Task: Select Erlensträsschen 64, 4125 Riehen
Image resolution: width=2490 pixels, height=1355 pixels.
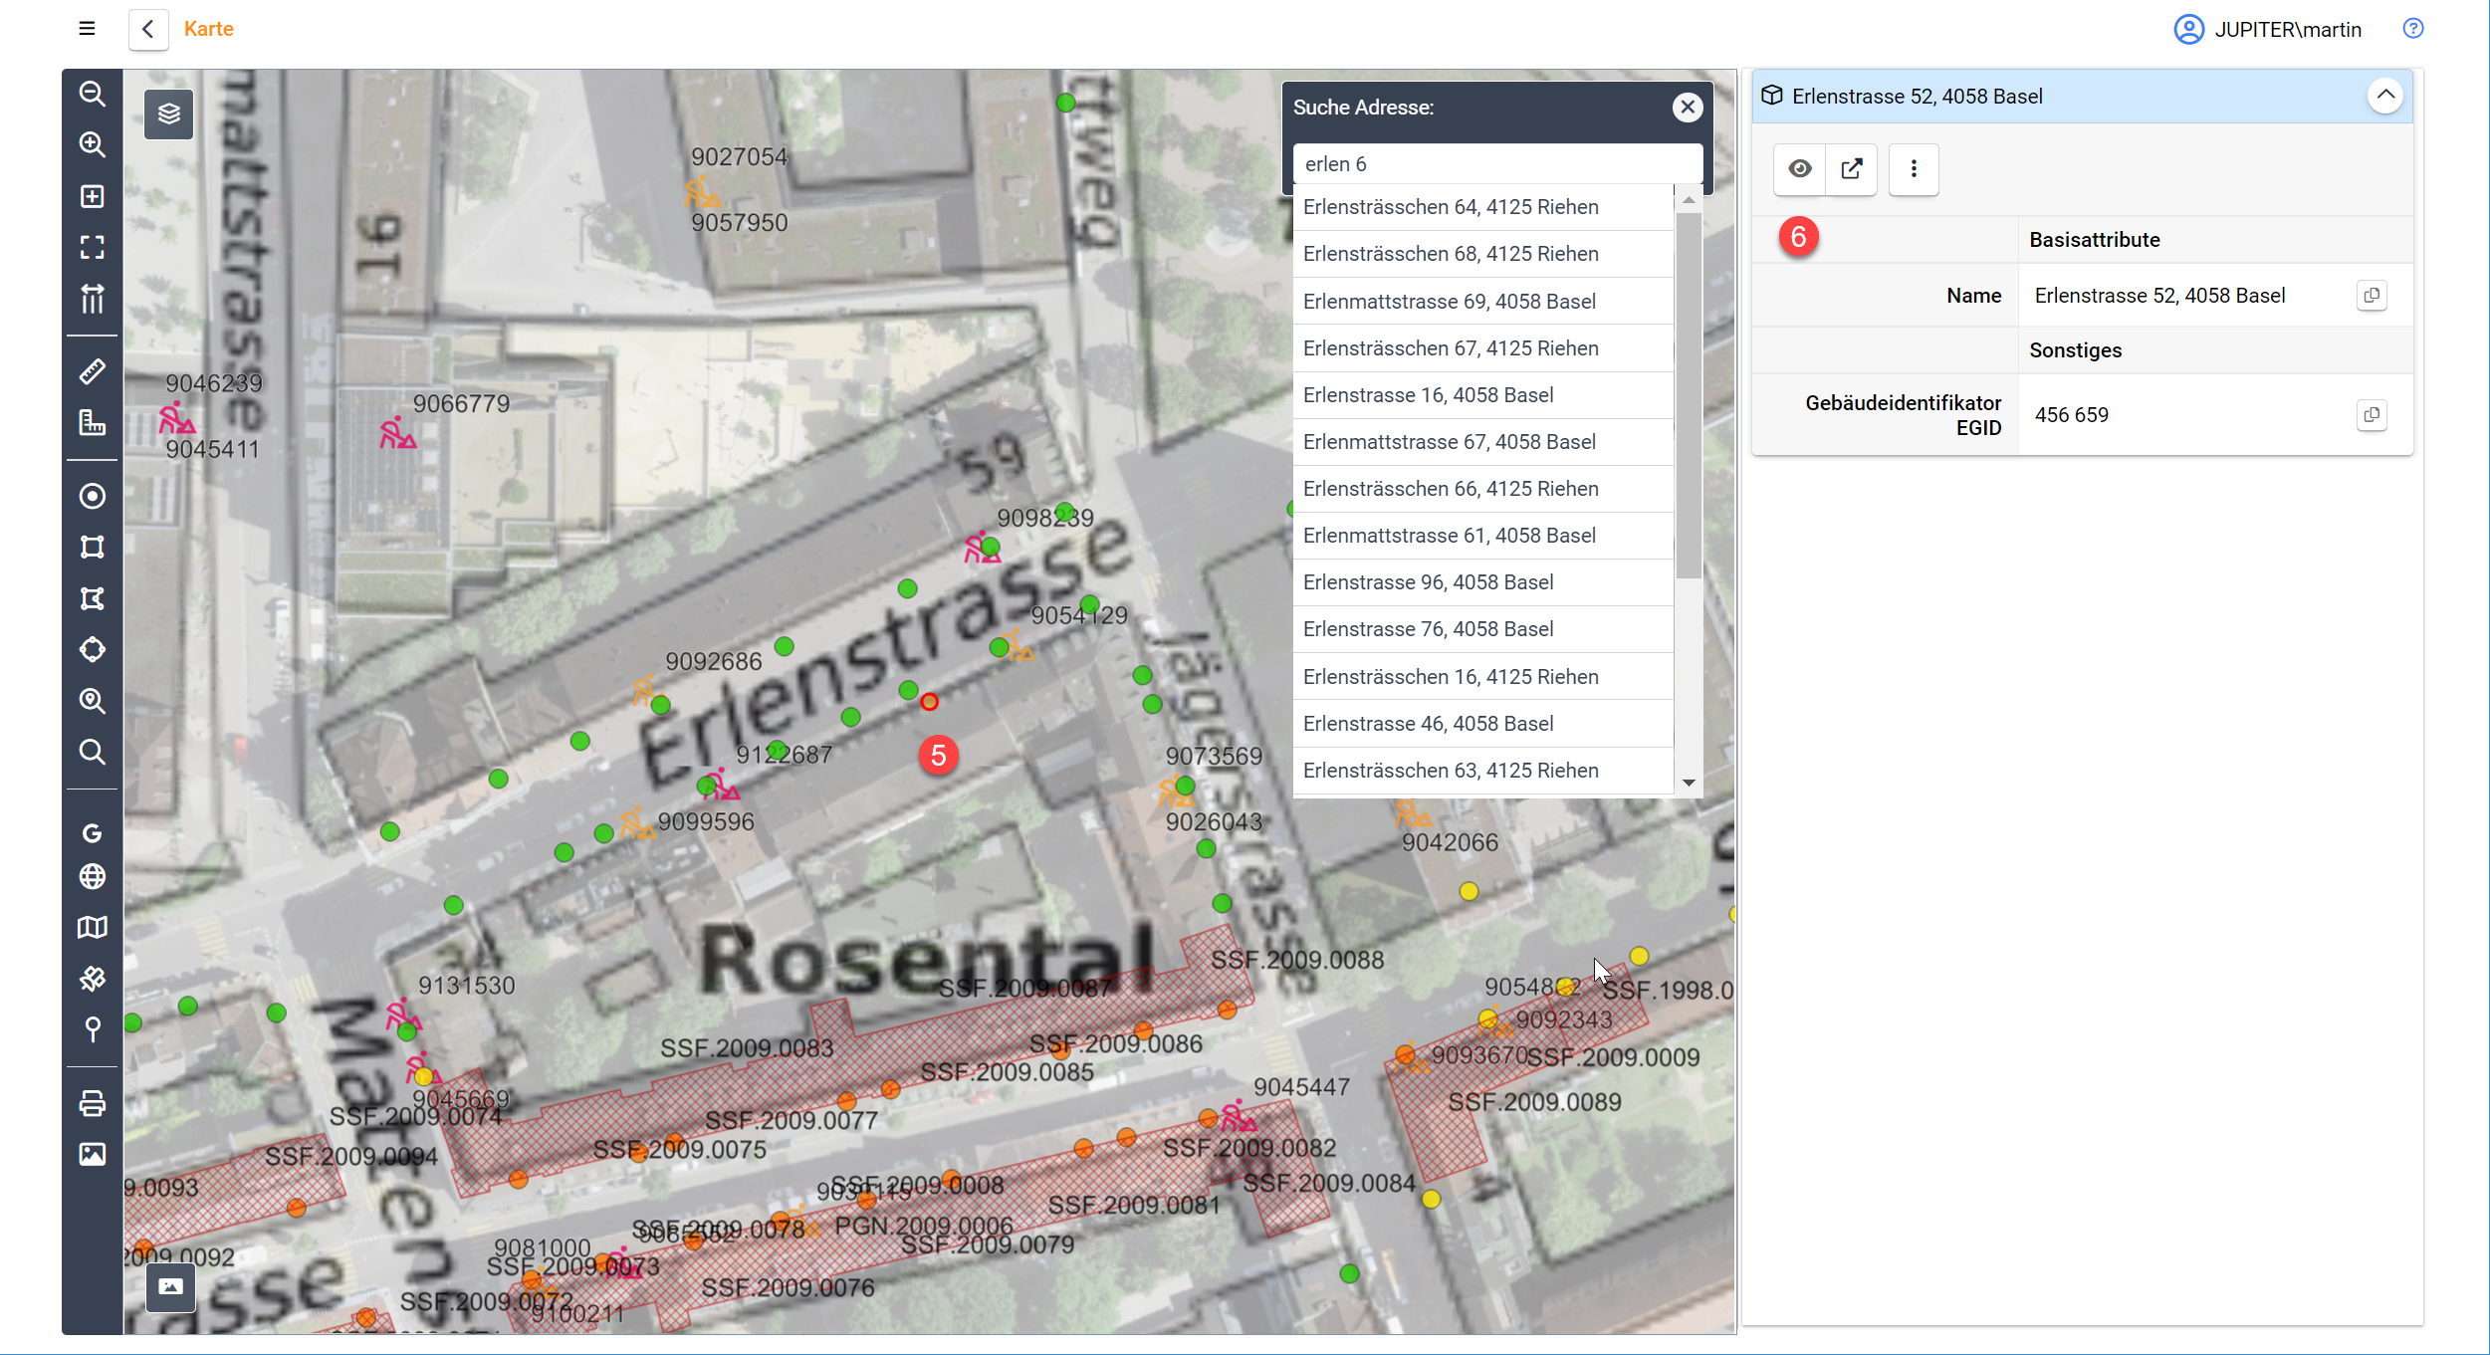Action: (x=1483, y=207)
